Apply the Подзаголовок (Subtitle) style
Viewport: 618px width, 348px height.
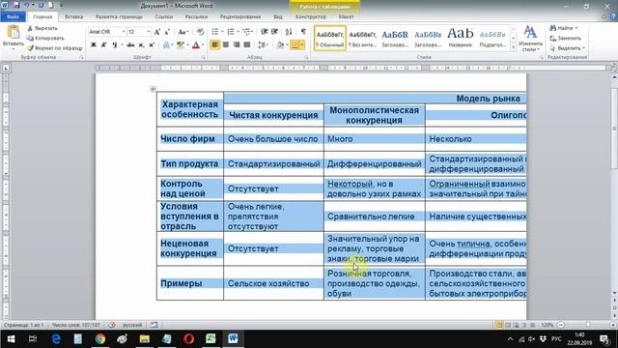pyautogui.click(x=492, y=39)
